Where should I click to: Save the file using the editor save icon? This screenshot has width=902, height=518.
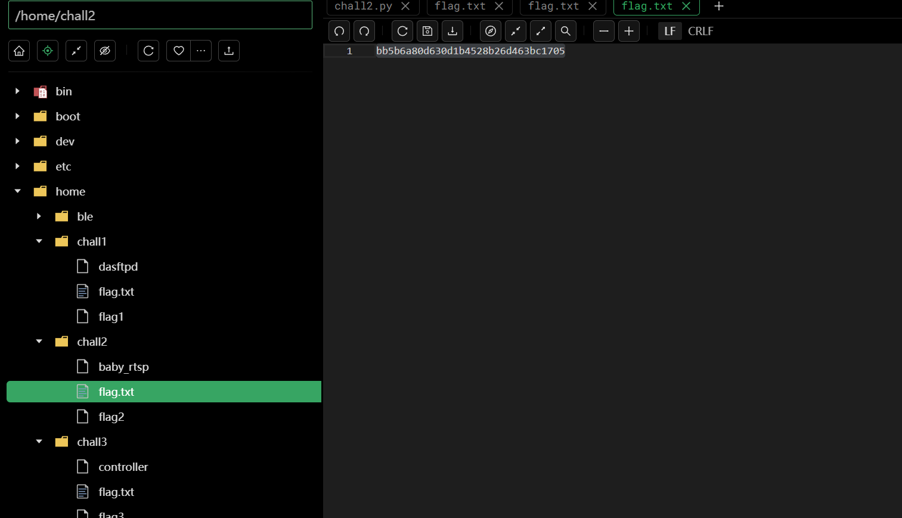[427, 31]
